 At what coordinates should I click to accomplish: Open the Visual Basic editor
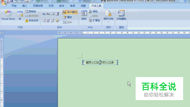pos(8,15)
